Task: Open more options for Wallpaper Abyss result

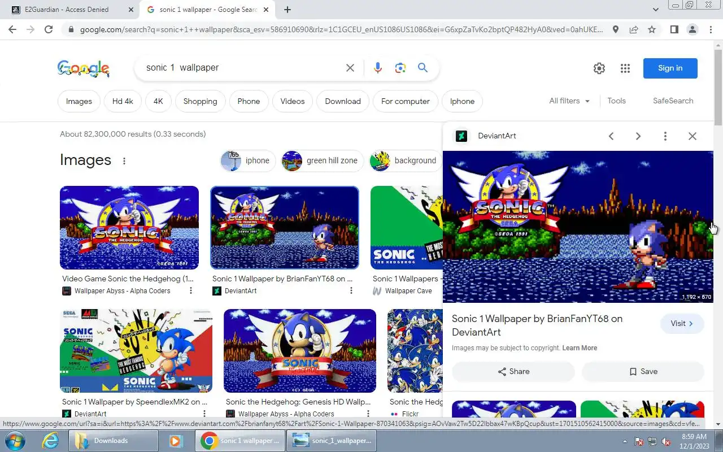Action: click(x=191, y=291)
